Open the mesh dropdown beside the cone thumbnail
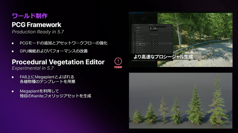 point(160,27)
